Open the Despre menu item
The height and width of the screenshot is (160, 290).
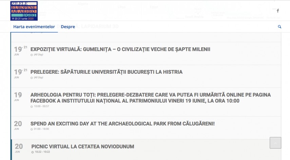(x=68, y=27)
